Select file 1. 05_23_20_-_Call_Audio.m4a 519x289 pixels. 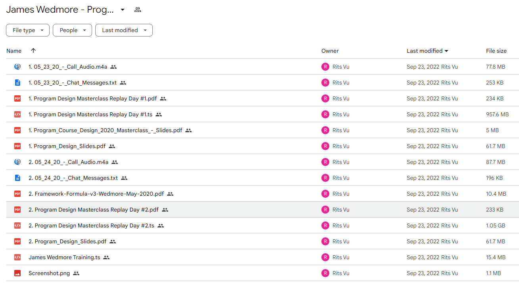pyautogui.click(x=68, y=67)
